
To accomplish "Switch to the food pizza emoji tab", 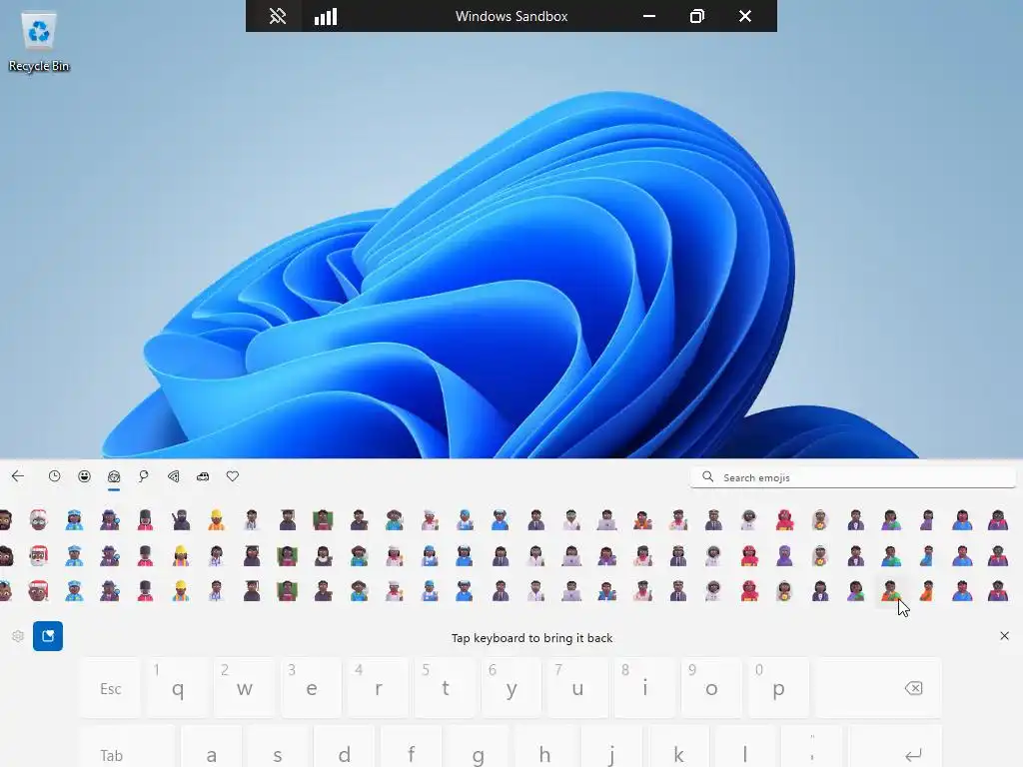I will tap(173, 476).
